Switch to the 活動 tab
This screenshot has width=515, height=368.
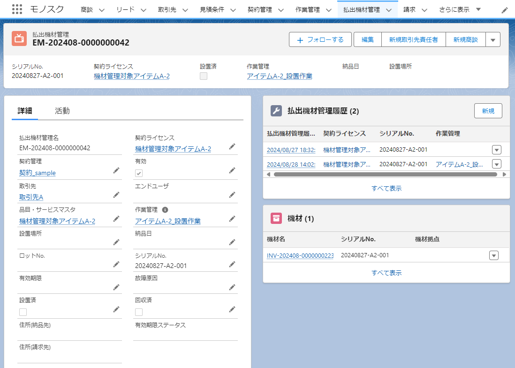pos(62,111)
